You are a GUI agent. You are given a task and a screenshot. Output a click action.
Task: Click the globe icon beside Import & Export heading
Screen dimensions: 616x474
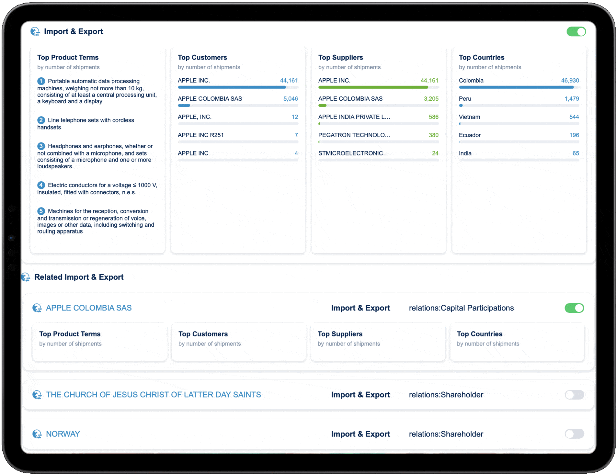point(35,31)
